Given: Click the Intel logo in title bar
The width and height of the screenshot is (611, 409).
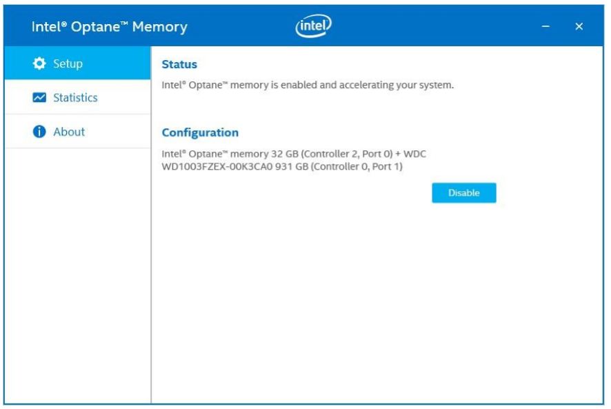Looking at the screenshot, I should tap(313, 26).
